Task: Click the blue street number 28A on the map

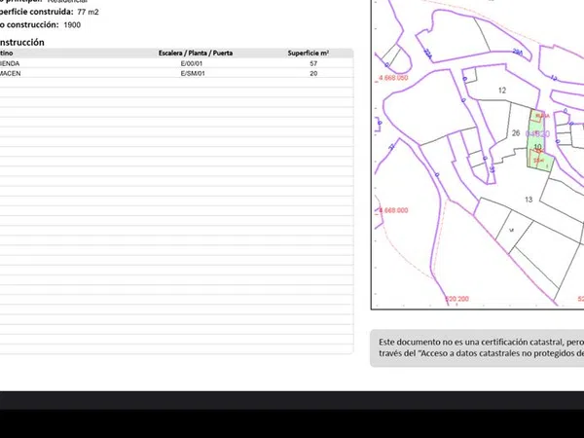Action: 518,52
